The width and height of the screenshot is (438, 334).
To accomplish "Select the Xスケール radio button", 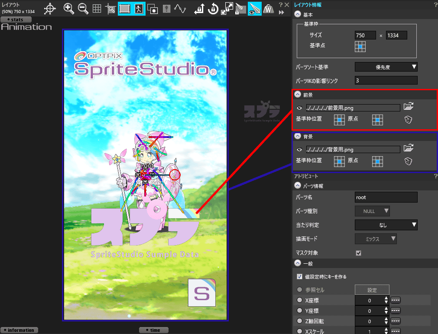I will [x=299, y=331].
